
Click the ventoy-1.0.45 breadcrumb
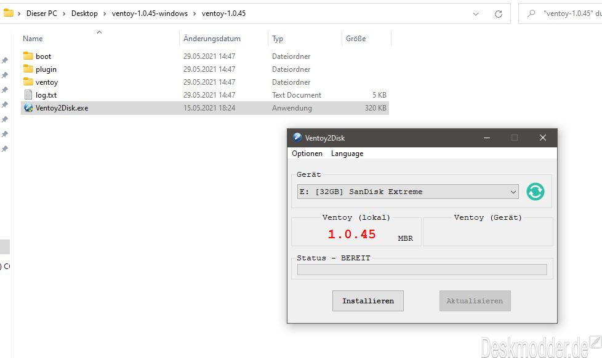223,14
